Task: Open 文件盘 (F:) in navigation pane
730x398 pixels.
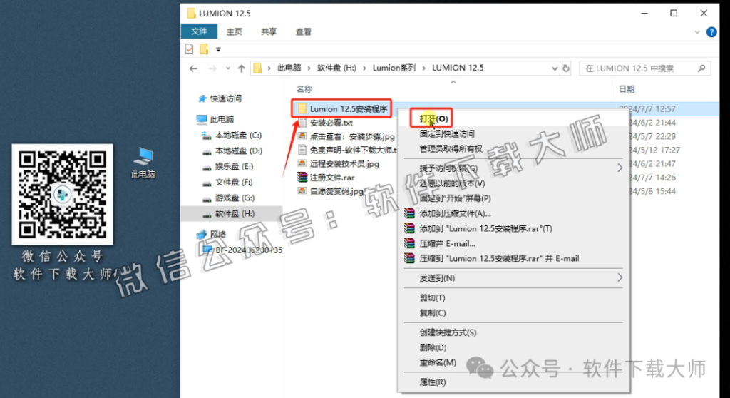Action: click(x=233, y=182)
